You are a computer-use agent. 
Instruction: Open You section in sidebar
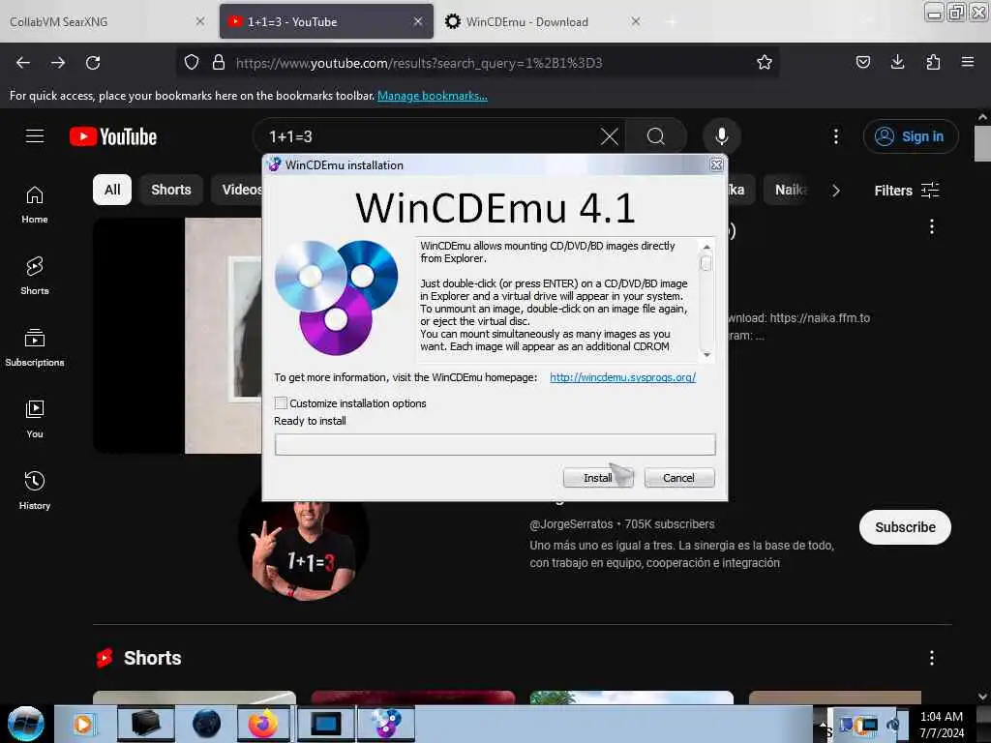35,420
